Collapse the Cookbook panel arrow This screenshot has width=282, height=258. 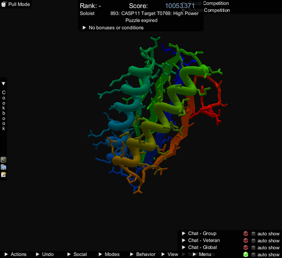coord(3,83)
